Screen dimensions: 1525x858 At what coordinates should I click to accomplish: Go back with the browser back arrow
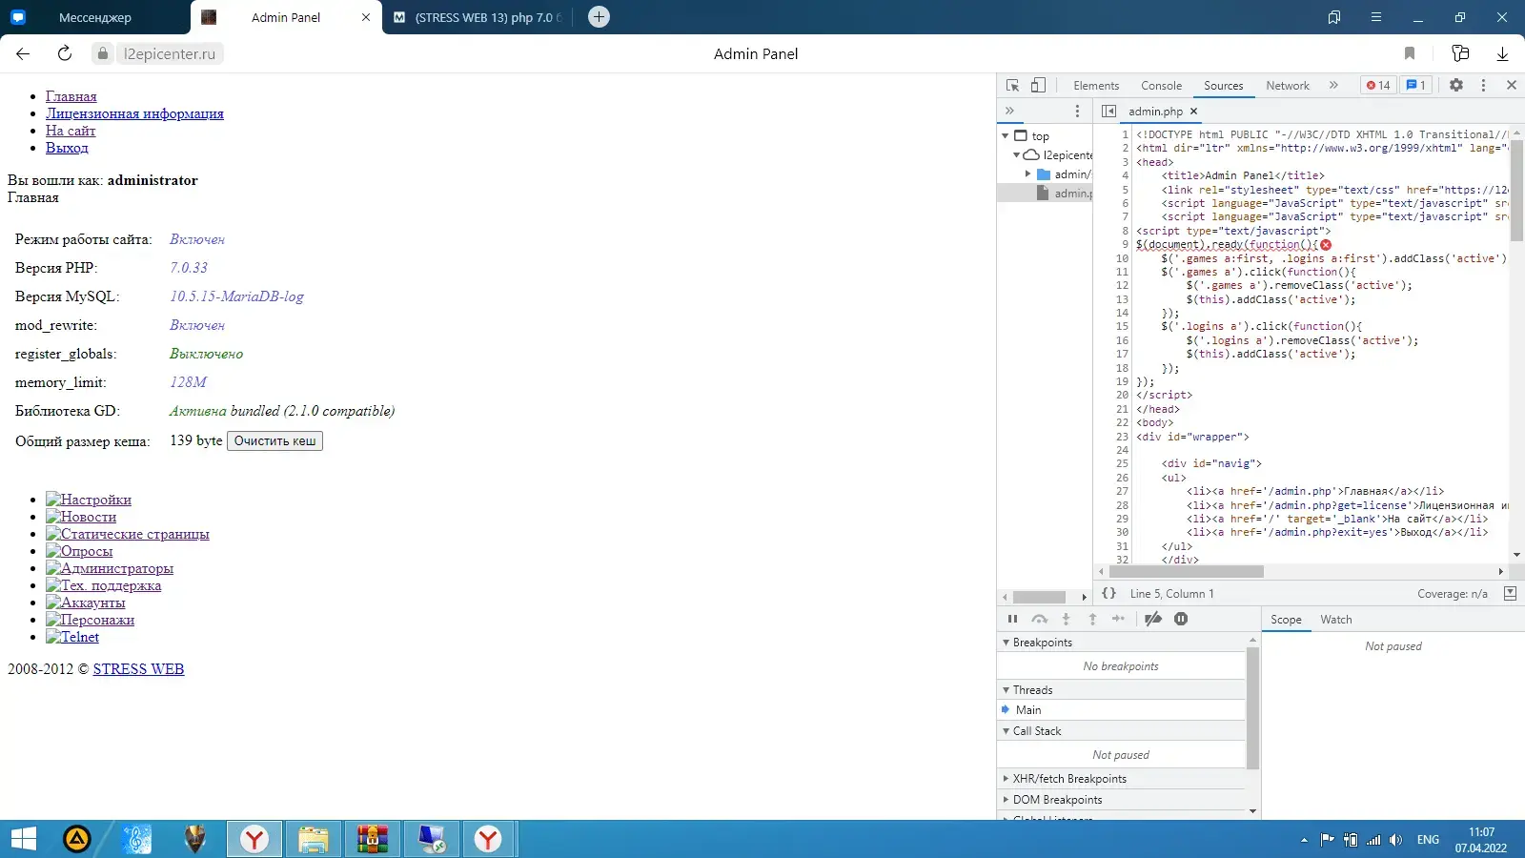(23, 53)
